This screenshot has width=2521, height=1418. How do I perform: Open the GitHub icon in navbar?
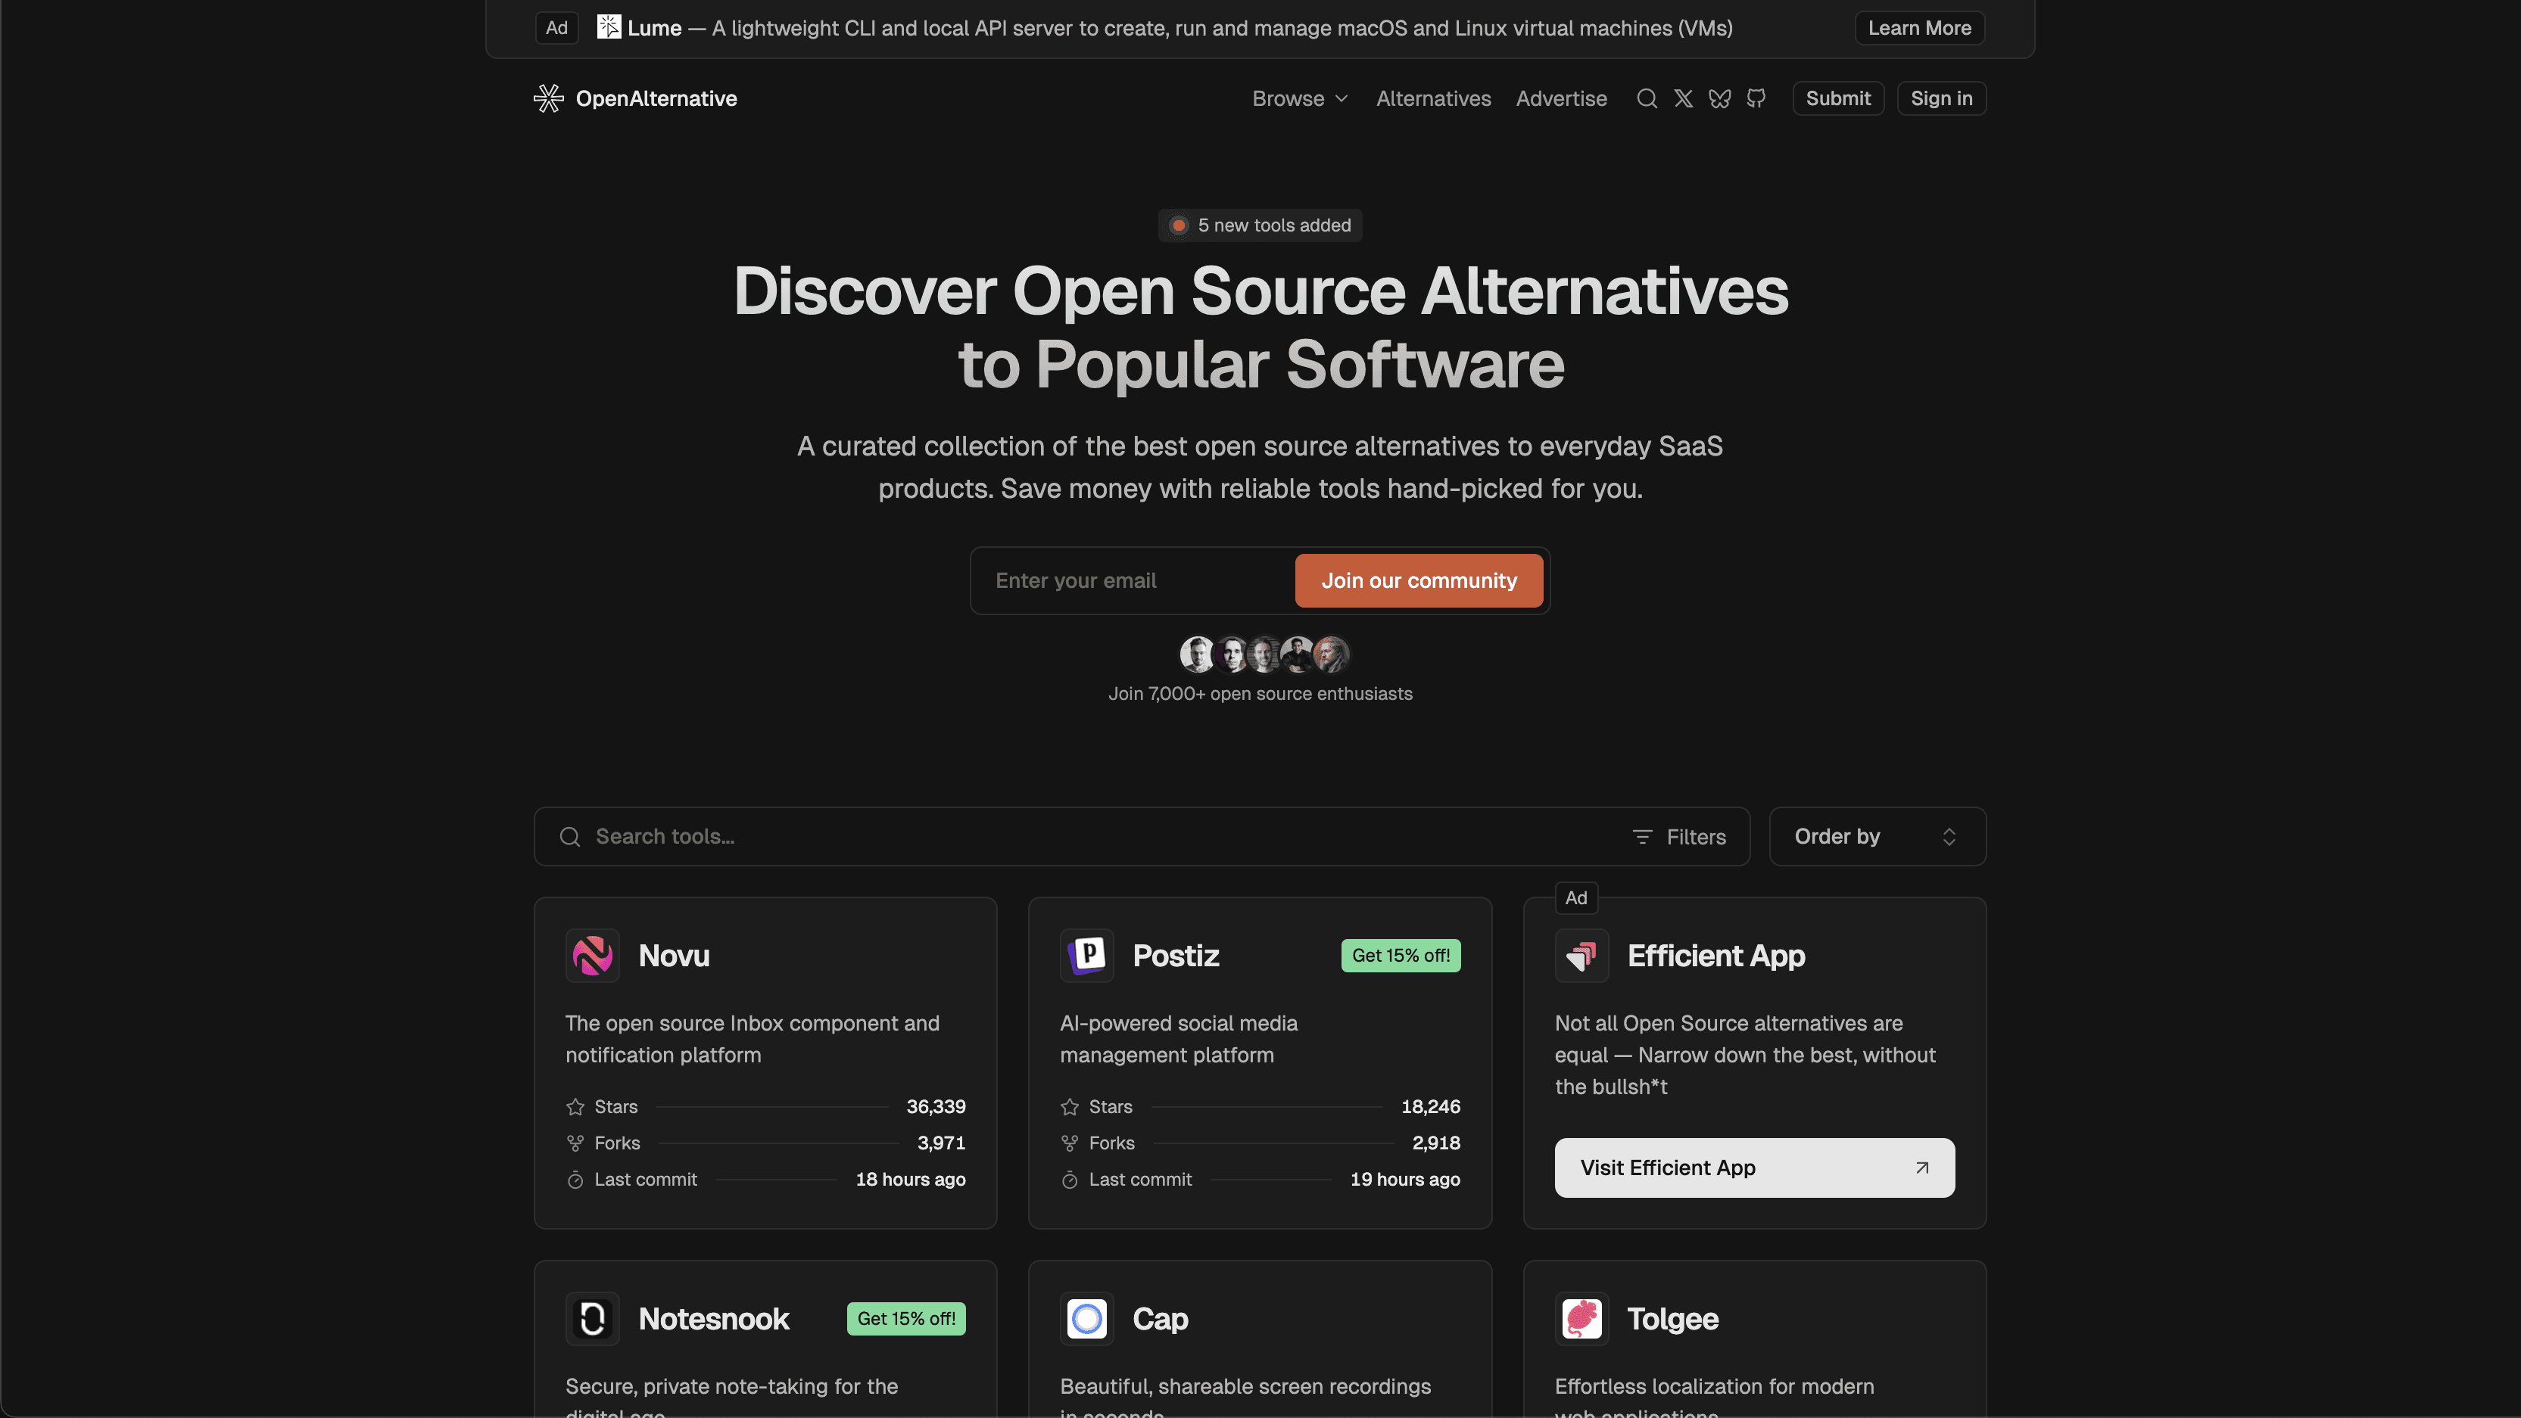pyautogui.click(x=1756, y=99)
